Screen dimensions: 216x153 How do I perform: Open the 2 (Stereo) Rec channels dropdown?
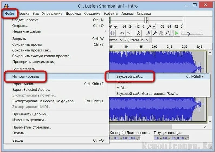point(137,40)
